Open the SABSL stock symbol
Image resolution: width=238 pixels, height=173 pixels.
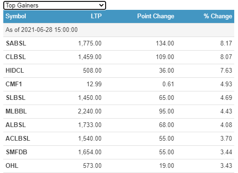pos(16,43)
